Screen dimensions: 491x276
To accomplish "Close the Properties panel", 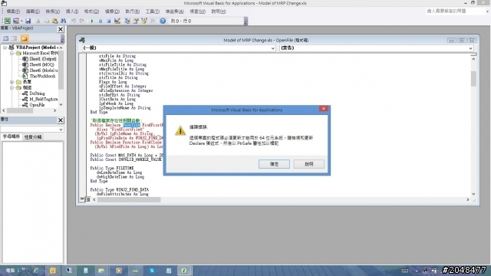I will (61, 120).
